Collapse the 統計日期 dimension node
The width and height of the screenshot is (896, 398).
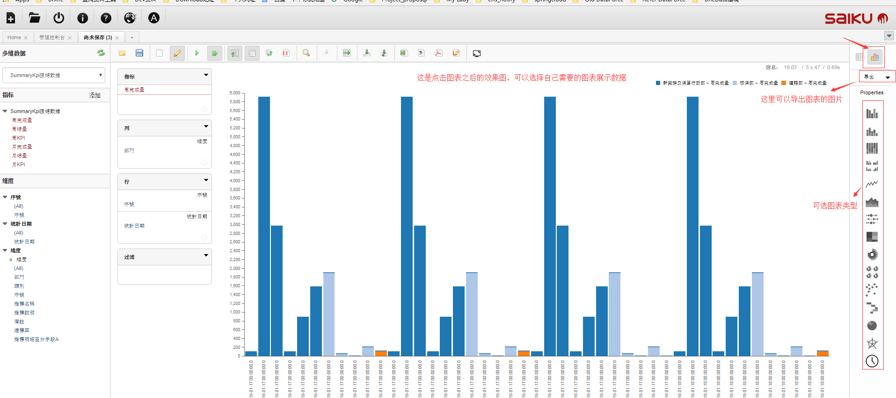point(5,224)
